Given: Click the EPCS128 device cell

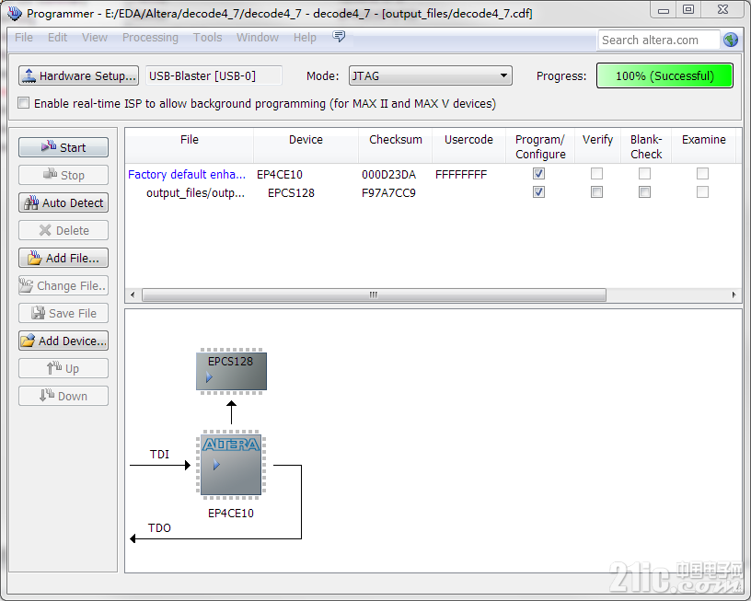Looking at the screenshot, I should click(x=291, y=193).
